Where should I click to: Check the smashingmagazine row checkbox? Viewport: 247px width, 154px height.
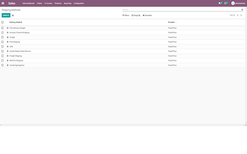coord(2,65)
